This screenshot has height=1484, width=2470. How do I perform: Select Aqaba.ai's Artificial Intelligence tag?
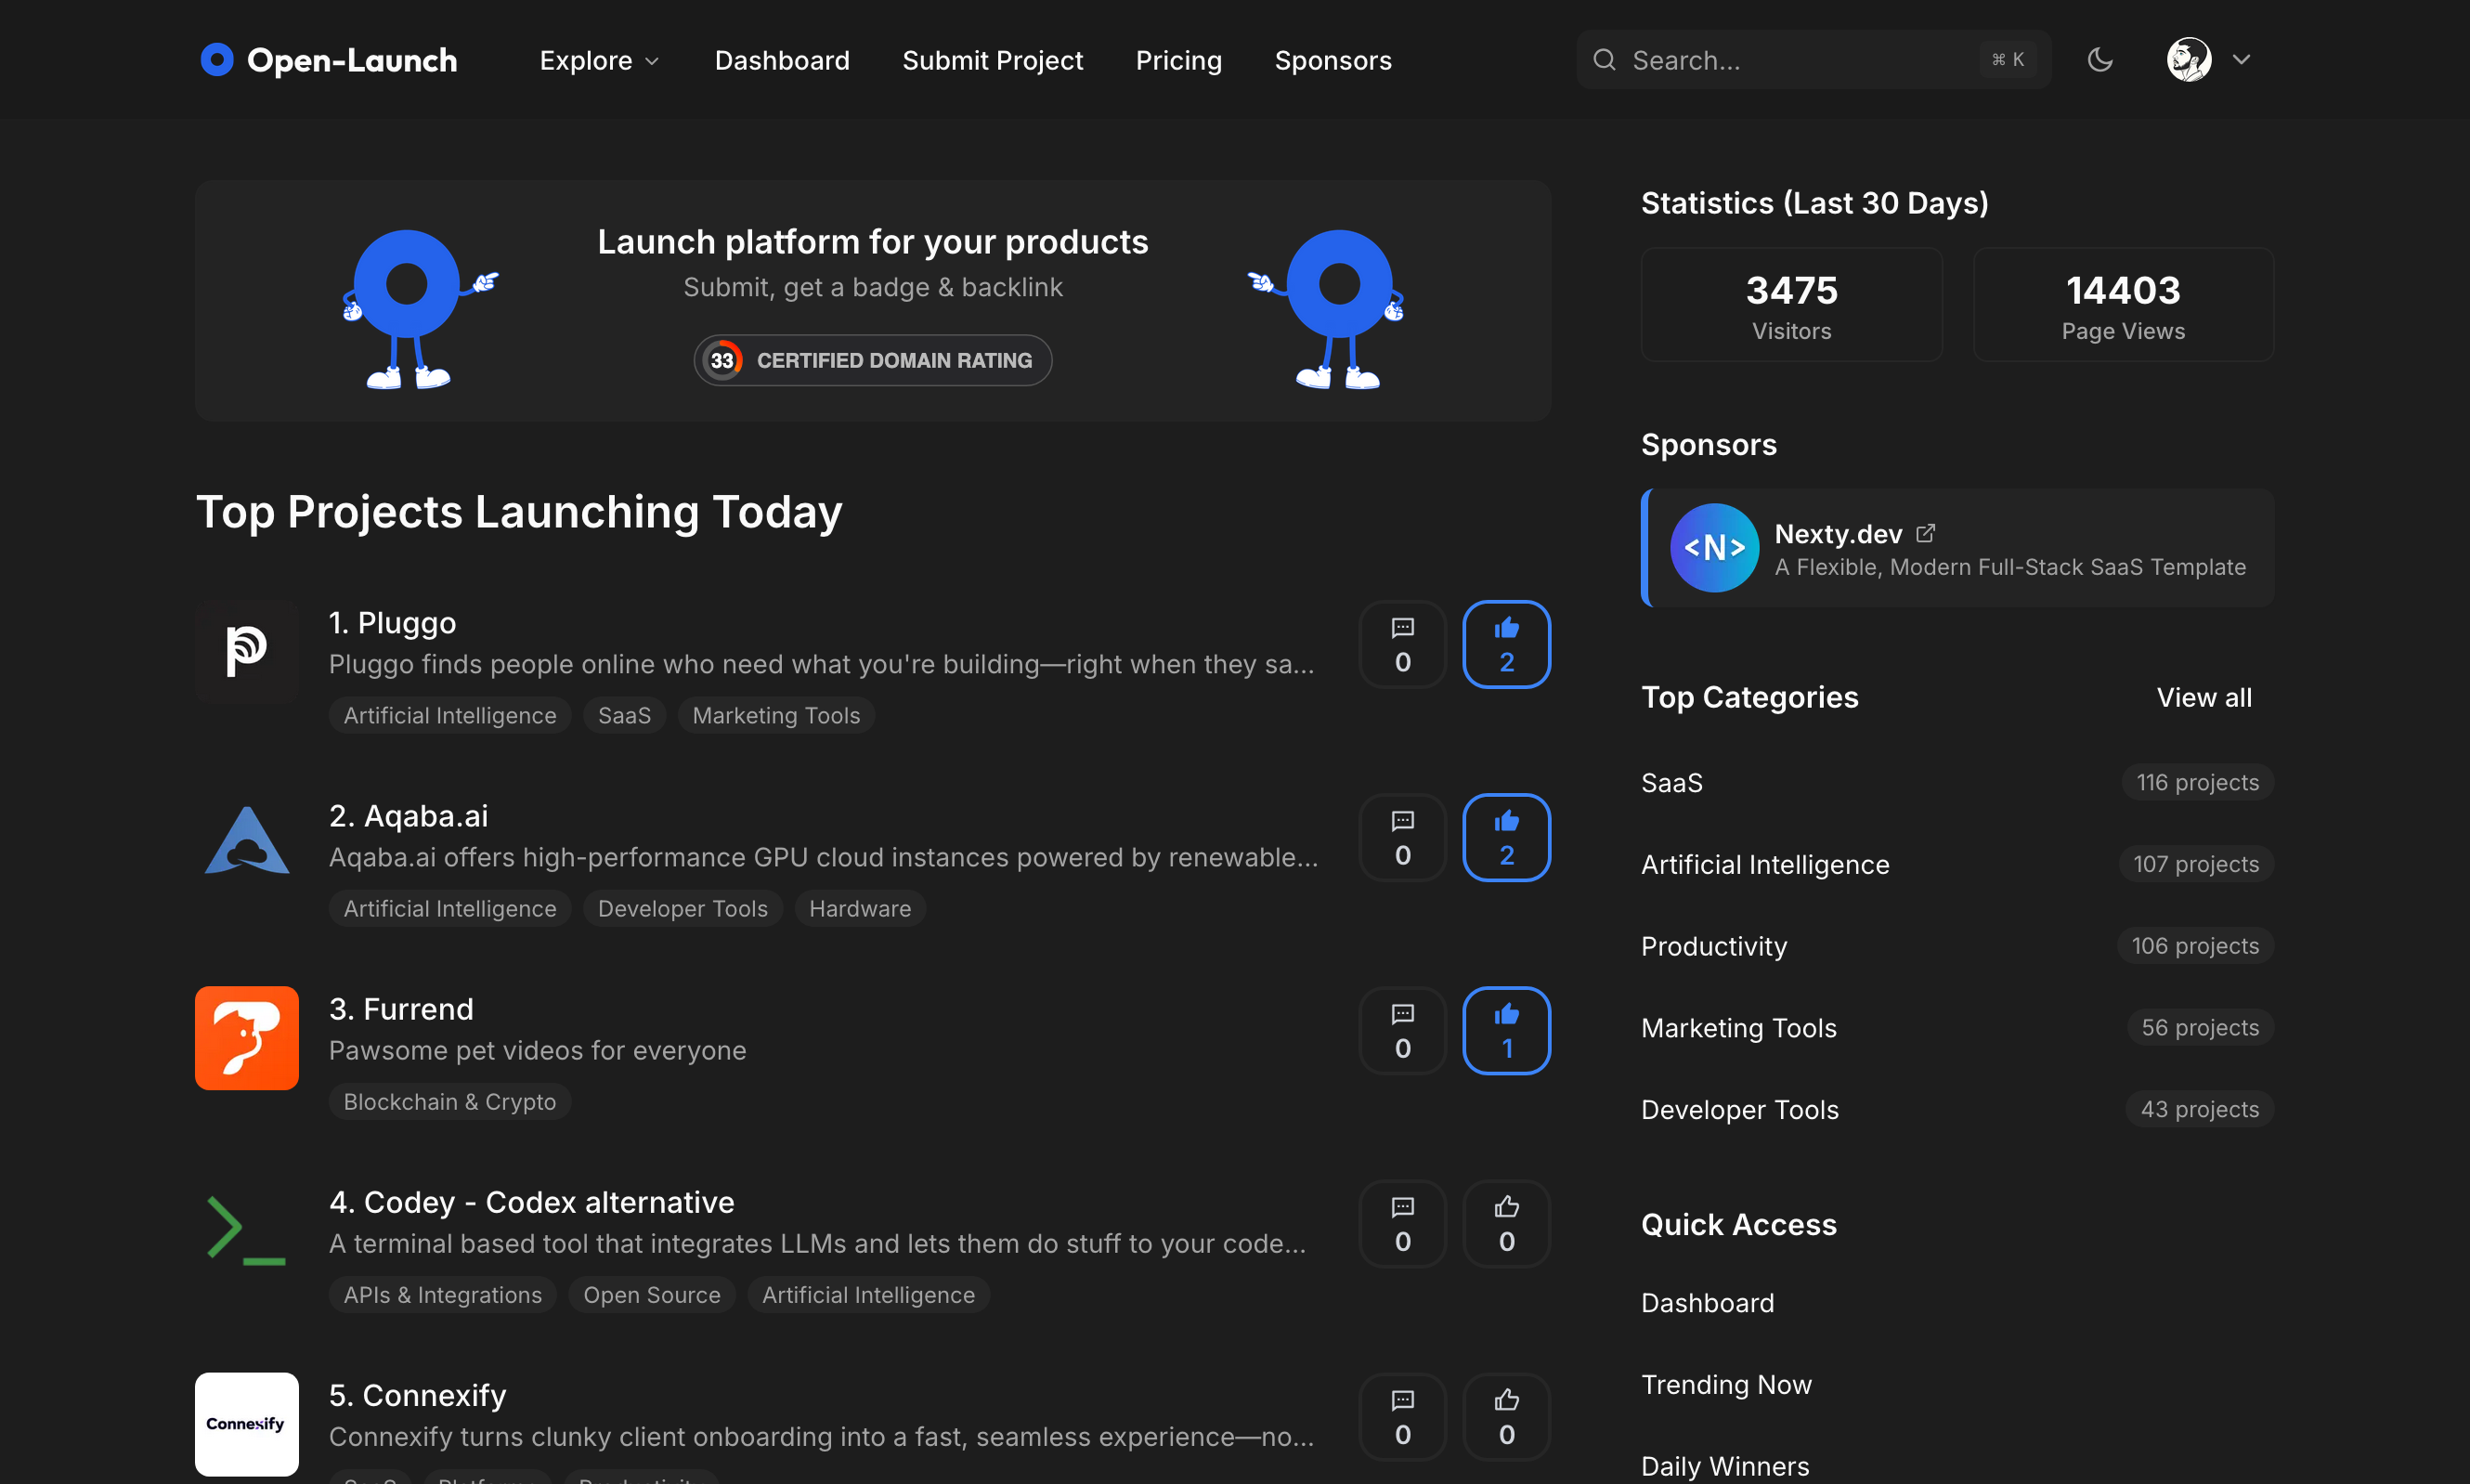pos(449,908)
